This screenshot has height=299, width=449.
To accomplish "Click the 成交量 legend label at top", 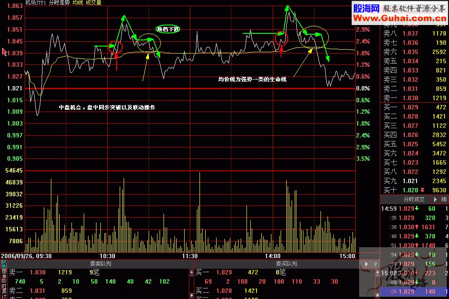I will tap(93, 3).
